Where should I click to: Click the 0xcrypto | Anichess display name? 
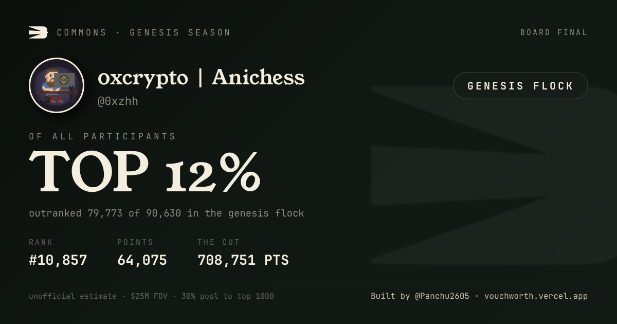(201, 78)
